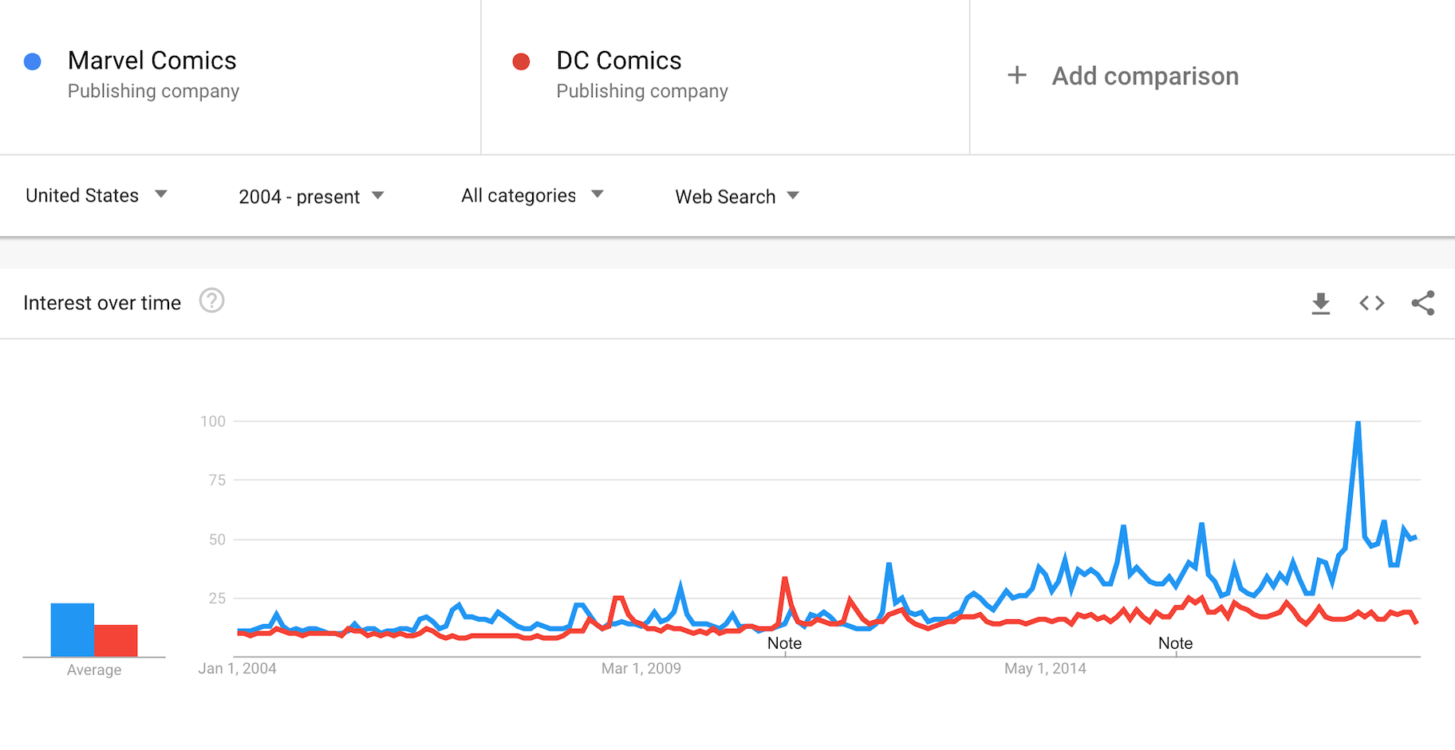Click the first Note marker near 2011
This screenshot has height=750, width=1455.
(784, 643)
